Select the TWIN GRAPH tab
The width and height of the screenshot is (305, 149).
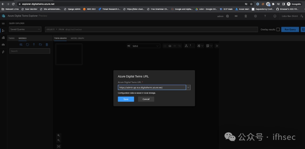[60, 38]
